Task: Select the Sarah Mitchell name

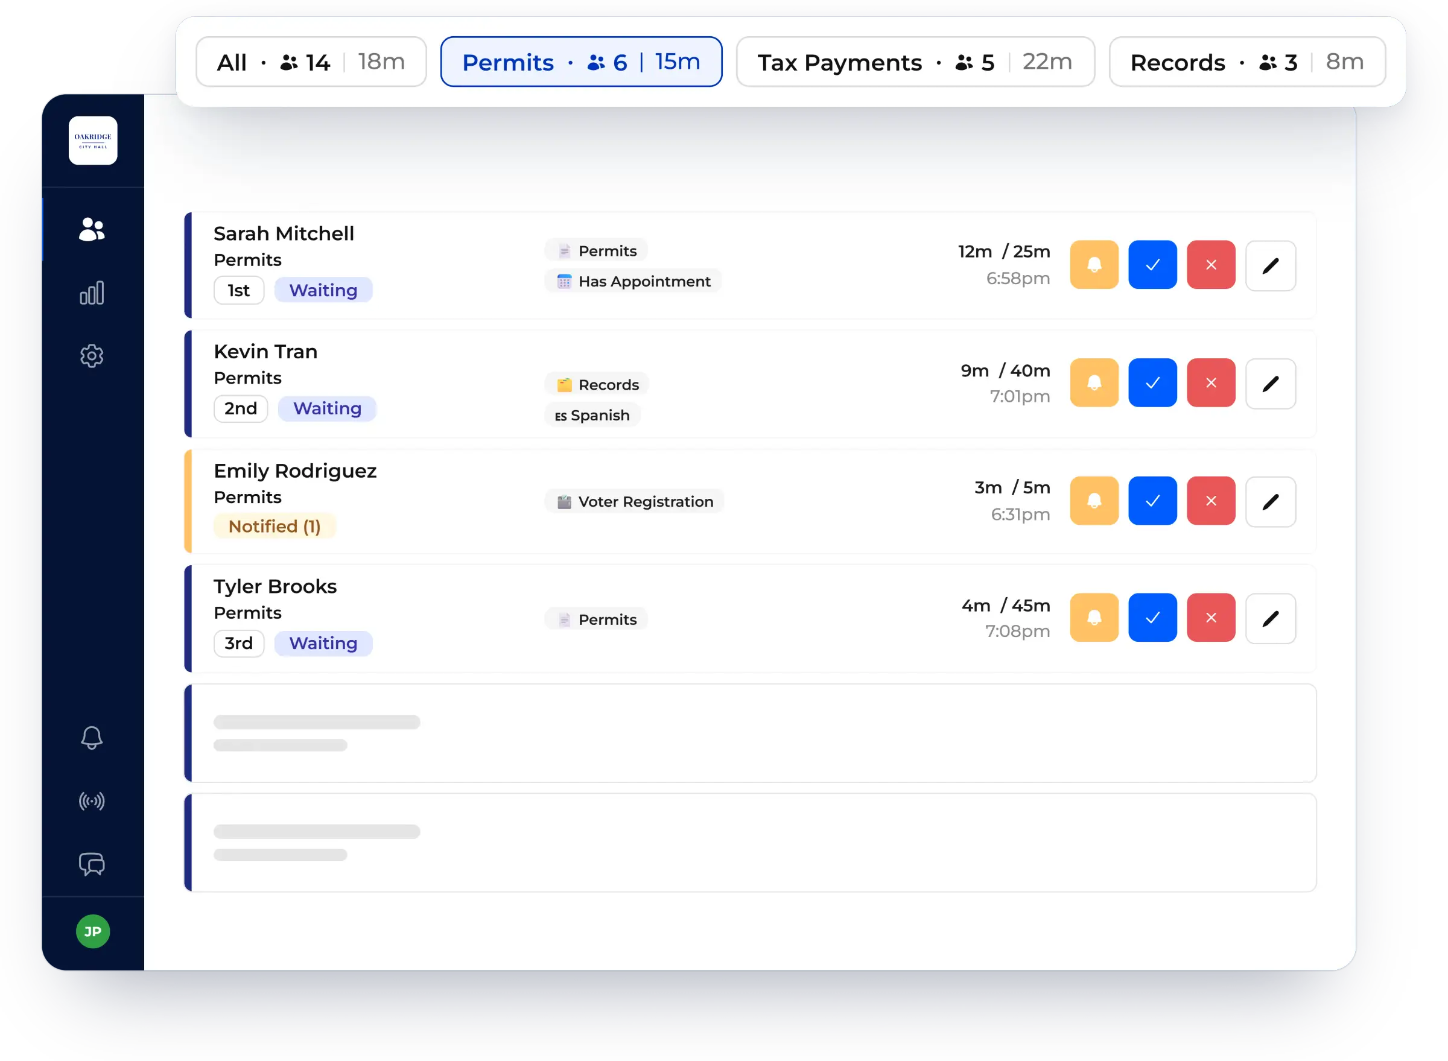Action: pos(284,234)
